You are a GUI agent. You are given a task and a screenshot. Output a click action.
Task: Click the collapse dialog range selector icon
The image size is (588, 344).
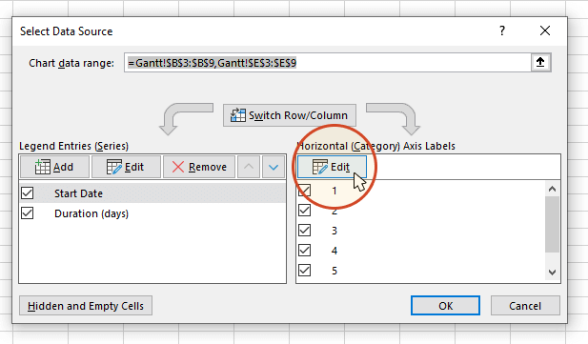pos(540,62)
